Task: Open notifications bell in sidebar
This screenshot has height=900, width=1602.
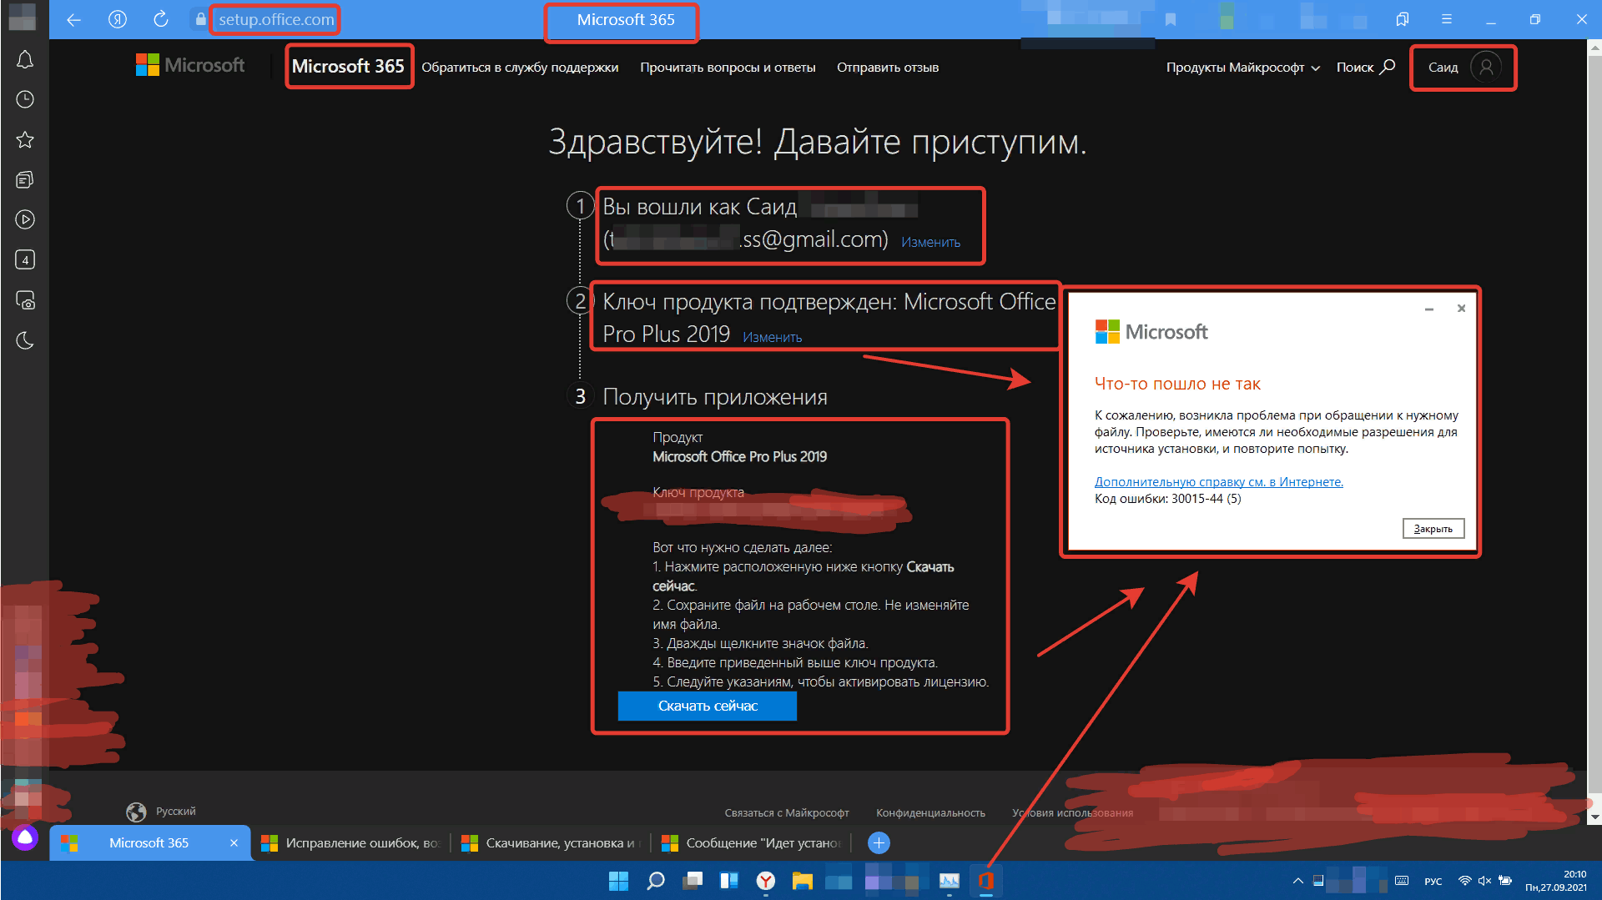Action: (25, 59)
